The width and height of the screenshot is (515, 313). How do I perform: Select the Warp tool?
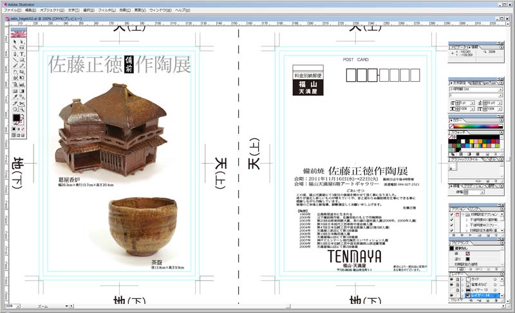coord(15,78)
